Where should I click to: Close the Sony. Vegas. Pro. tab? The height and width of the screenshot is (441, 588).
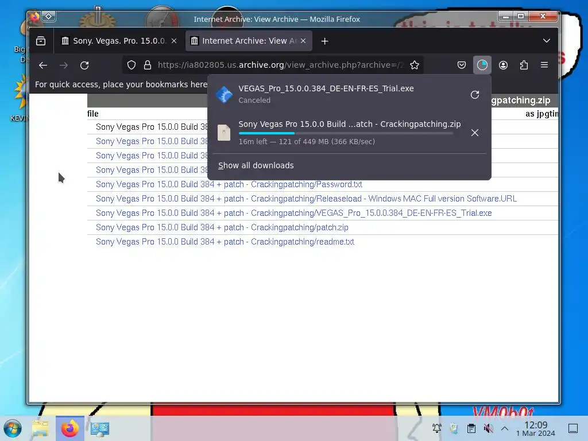click(174, 41)
